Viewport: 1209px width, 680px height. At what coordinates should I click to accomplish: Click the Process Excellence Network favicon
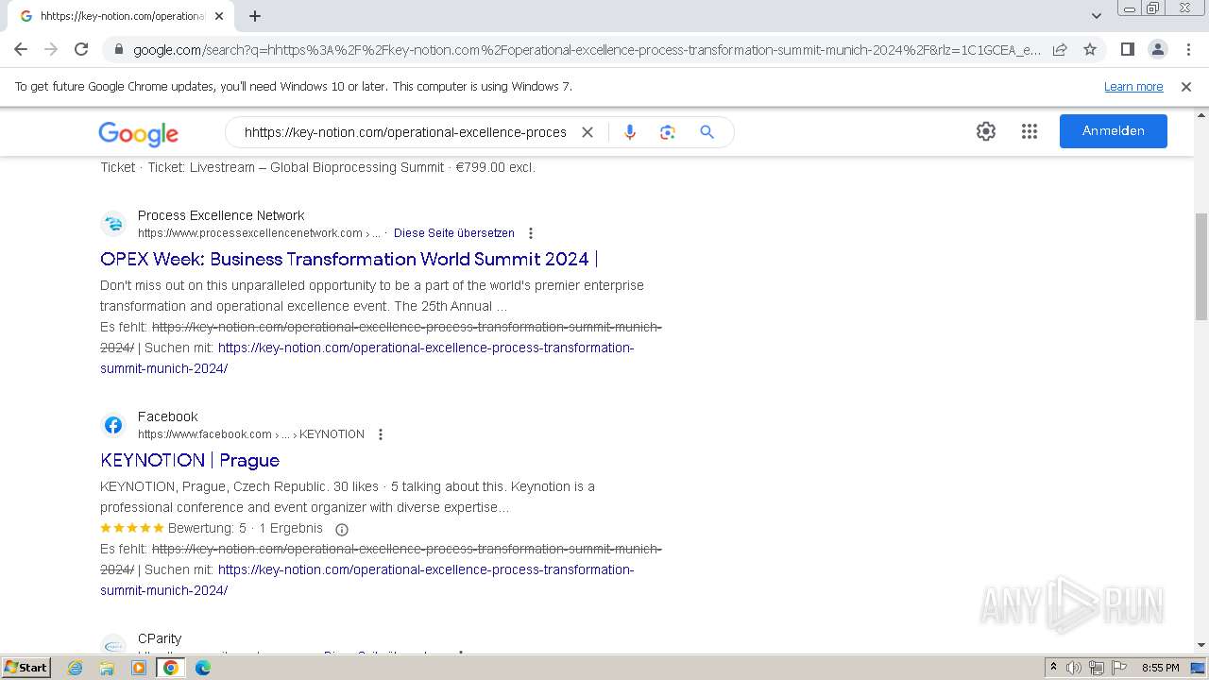coord(113,224)
